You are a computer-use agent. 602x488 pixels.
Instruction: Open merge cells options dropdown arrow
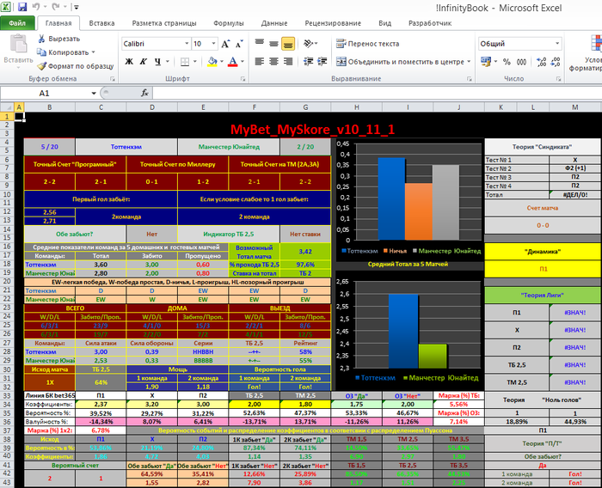[x=469, y=61]
